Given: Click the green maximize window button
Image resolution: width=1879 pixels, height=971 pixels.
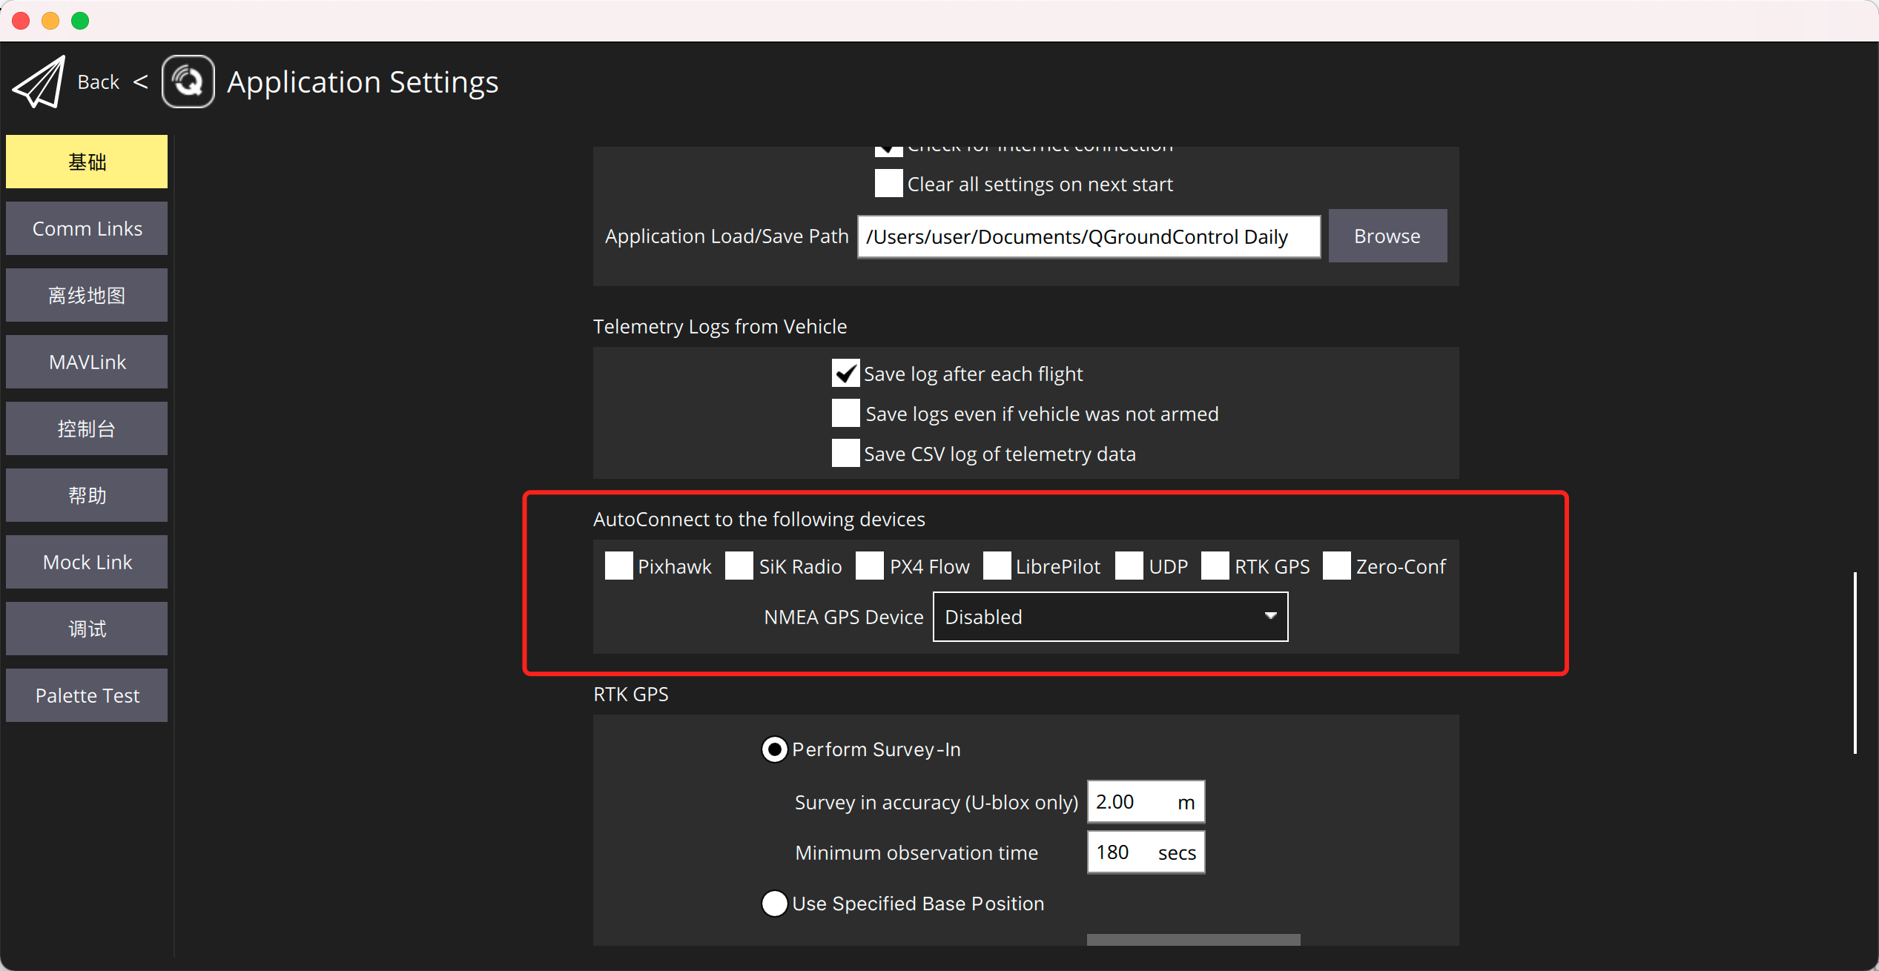Looking at the screenshot, I should pyautogui.click(x=80, y=21).
